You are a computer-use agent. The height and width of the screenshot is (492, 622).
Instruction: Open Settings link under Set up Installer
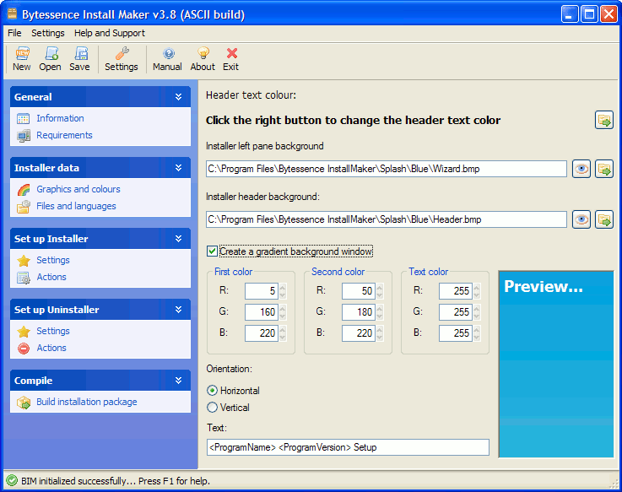point(53,260)
